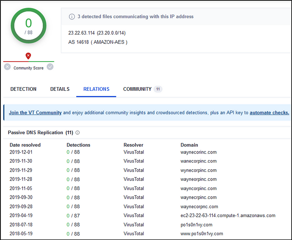Open the wanecorpinc.com domain entry
Viewport: 292px width, 240px height.
point(198,161)
